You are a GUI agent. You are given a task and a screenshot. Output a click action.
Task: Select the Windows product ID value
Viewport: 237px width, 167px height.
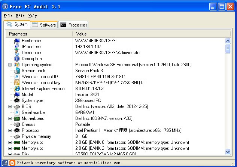(100, 77)
